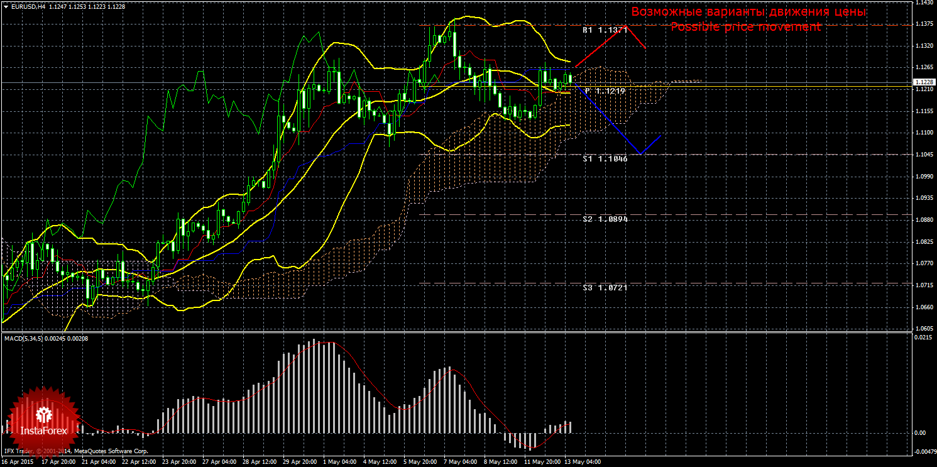937x467 pixels.
Task: Click the S3 1.0721 support label
Action: point(605,287)
